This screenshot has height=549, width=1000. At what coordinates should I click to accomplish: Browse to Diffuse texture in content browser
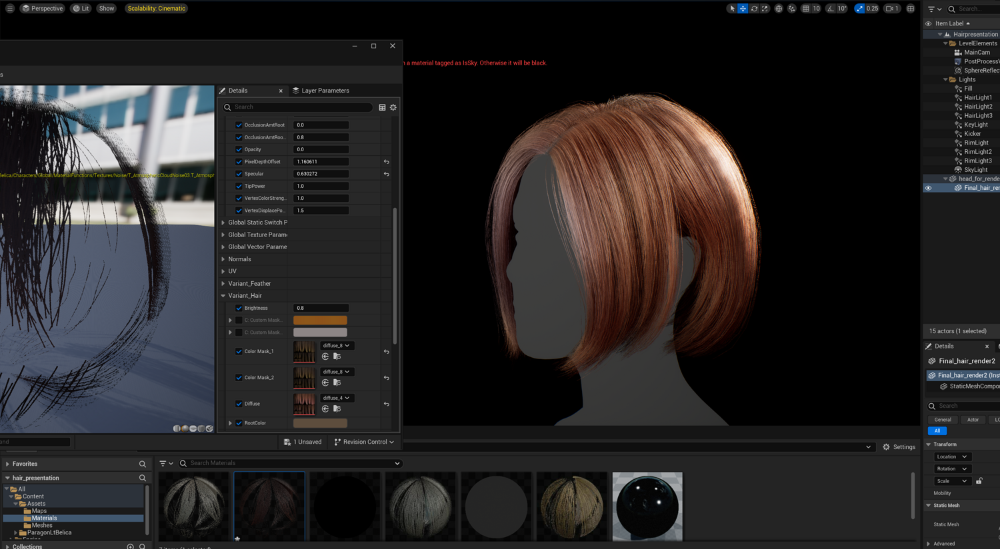point(337,409)
